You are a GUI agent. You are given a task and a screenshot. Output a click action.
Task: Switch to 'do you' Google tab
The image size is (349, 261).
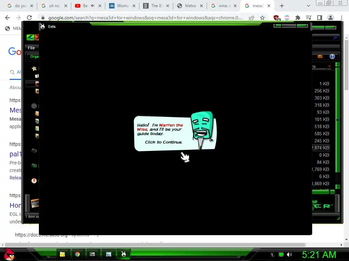20,6
